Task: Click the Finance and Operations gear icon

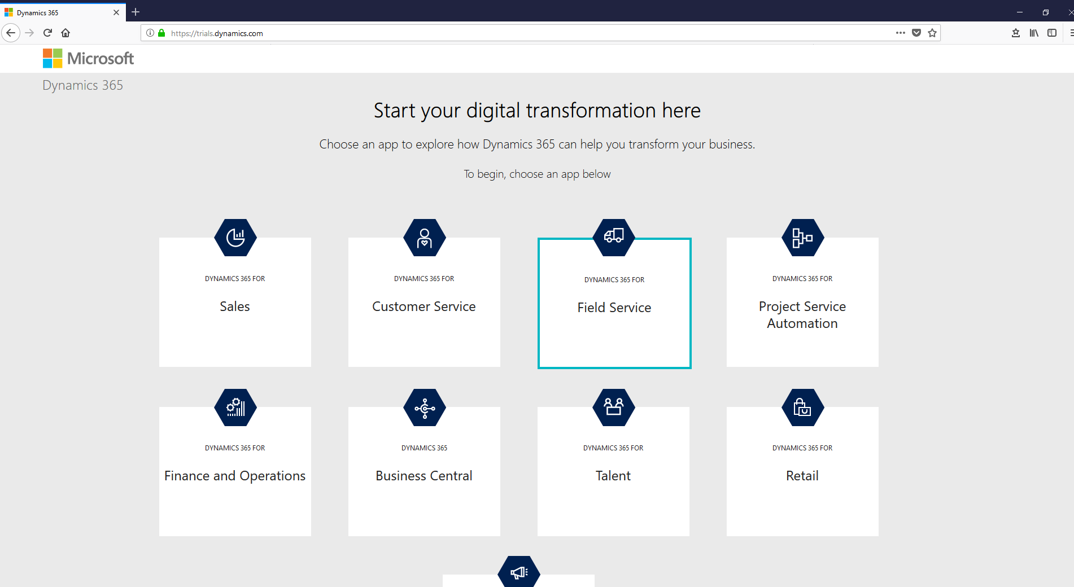Action: pyautogui.click(x=235, y=408)
